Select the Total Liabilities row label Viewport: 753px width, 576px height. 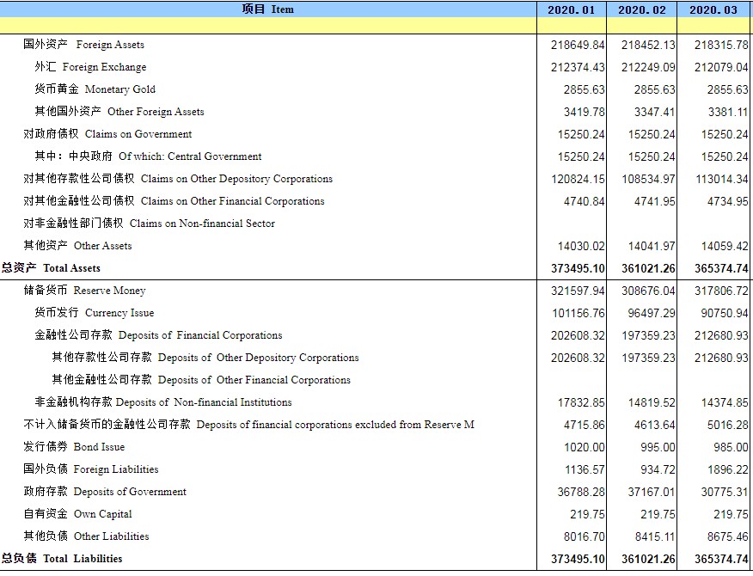coord(62,559)
